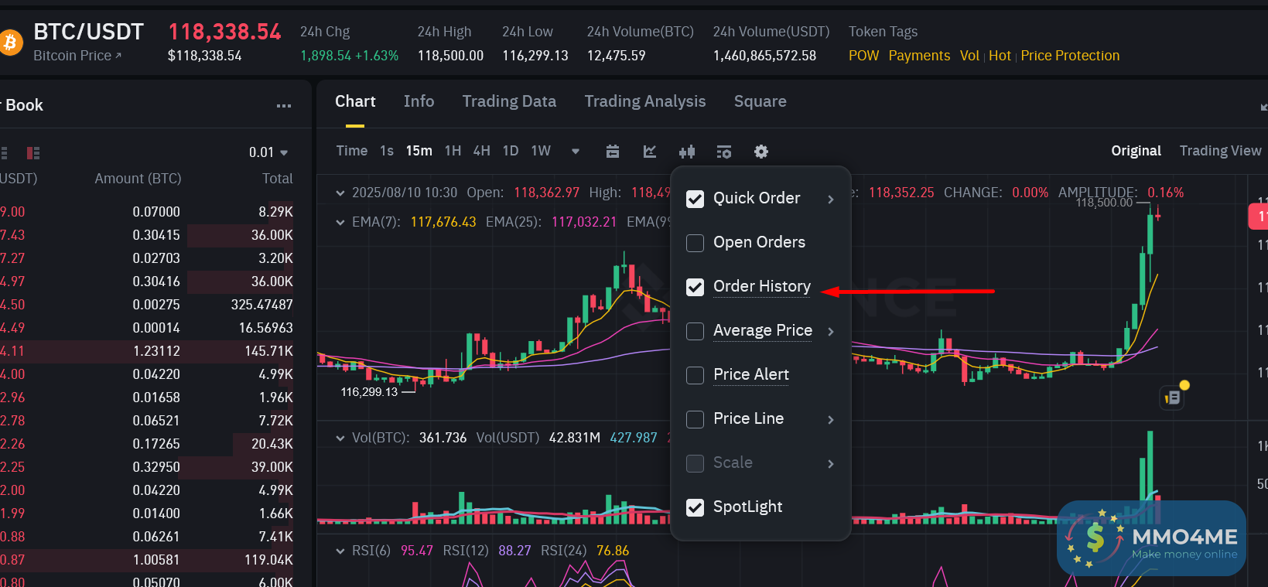This screenshot has width=1268, height=587.
Task: Click the chart list-settings icon
Action: pos(724,152)
